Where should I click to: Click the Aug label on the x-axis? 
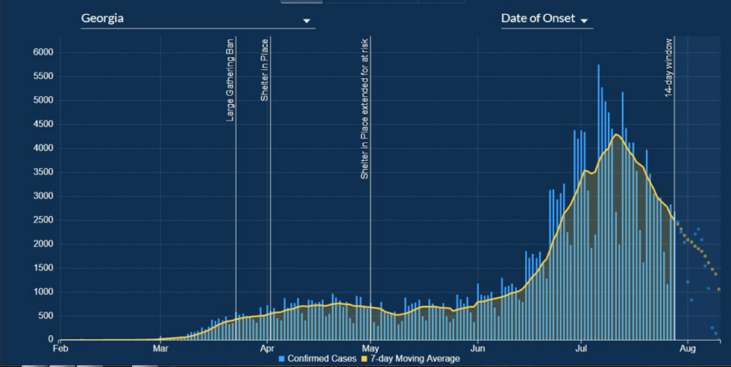pyautogui.click(x=688, y=348)
